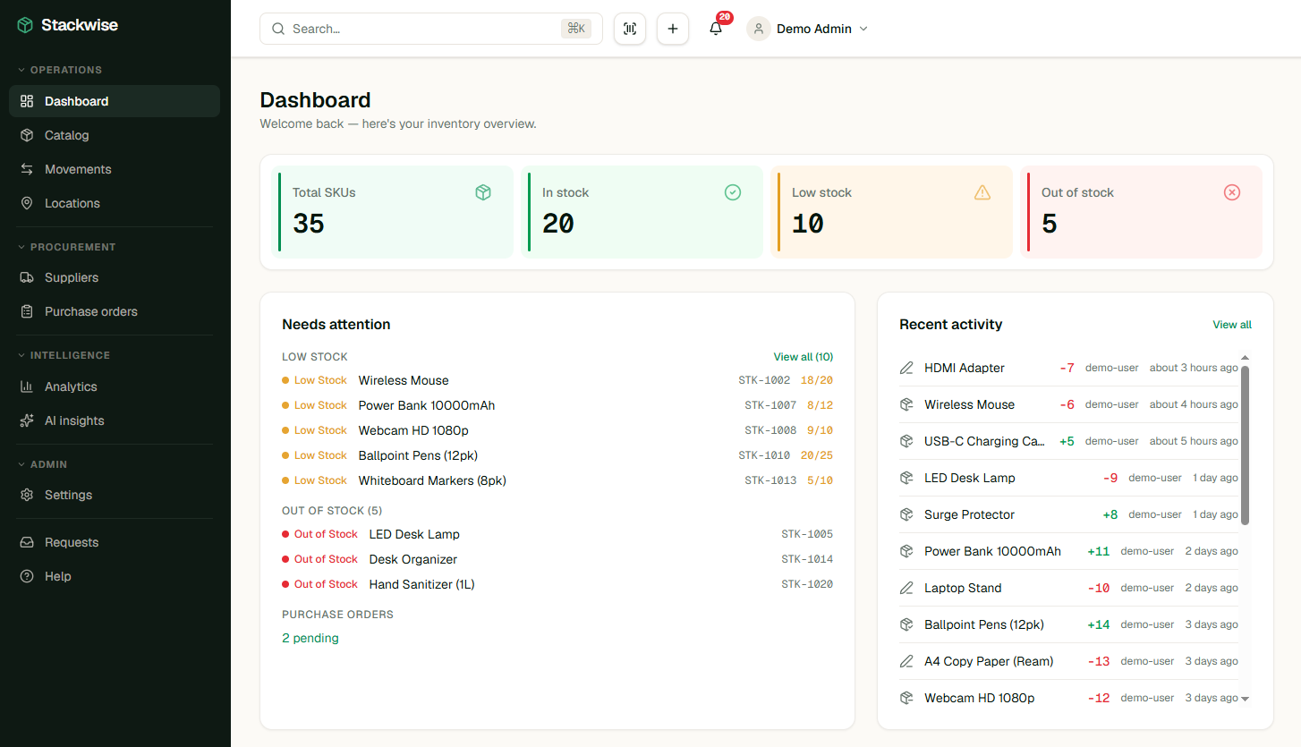Screen dimensions: 1301x747
Task: Open the Demo Admin account menu
Action: pos(808,28)
